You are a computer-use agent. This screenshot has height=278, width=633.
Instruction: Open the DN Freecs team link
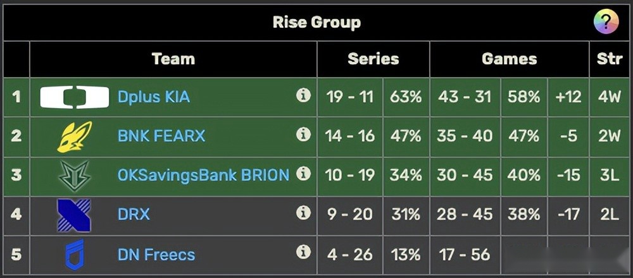156,254
